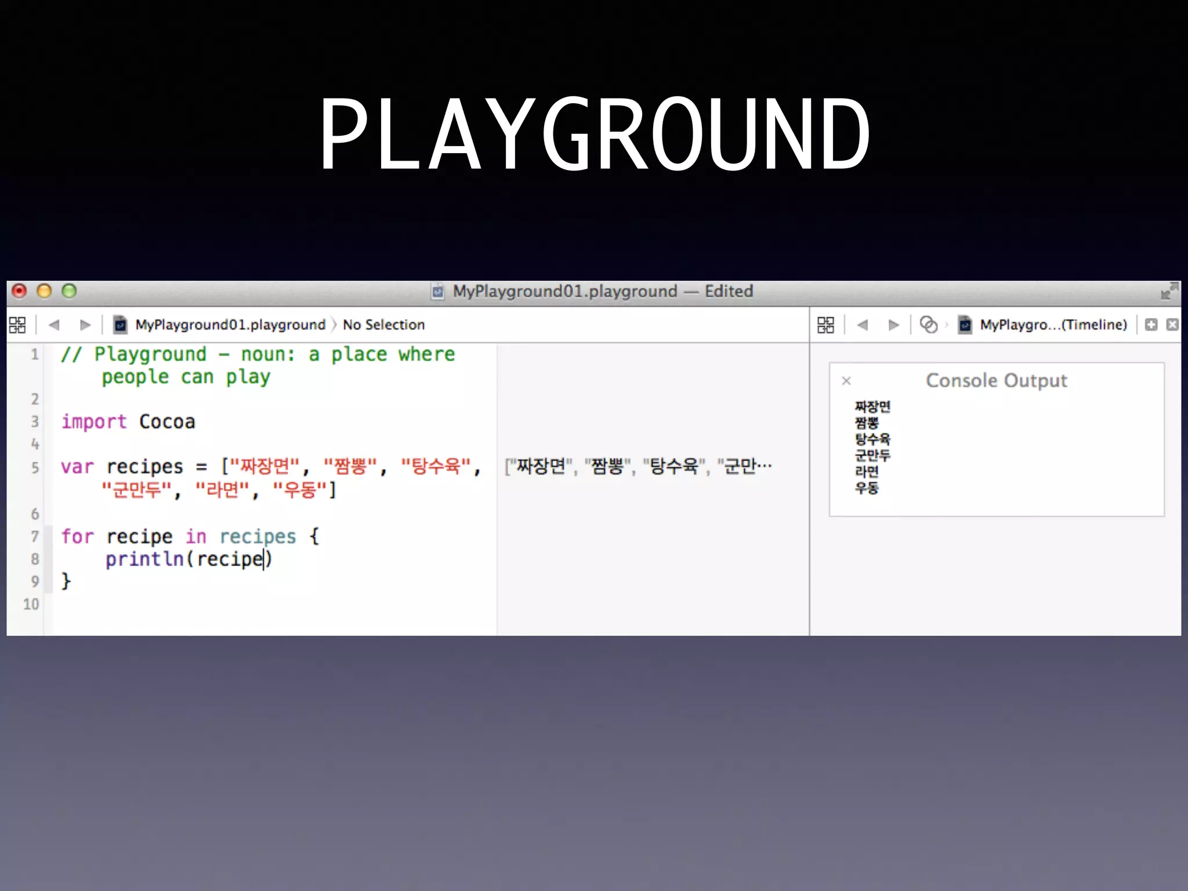
Task: Click line number 1 in gutter
Action: [35, 354]
